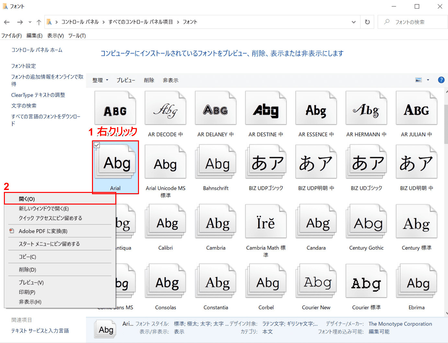
Task: Select the BIZ UDP明朝 font icon
Action: pyautogui.click(x=316, y=162)
